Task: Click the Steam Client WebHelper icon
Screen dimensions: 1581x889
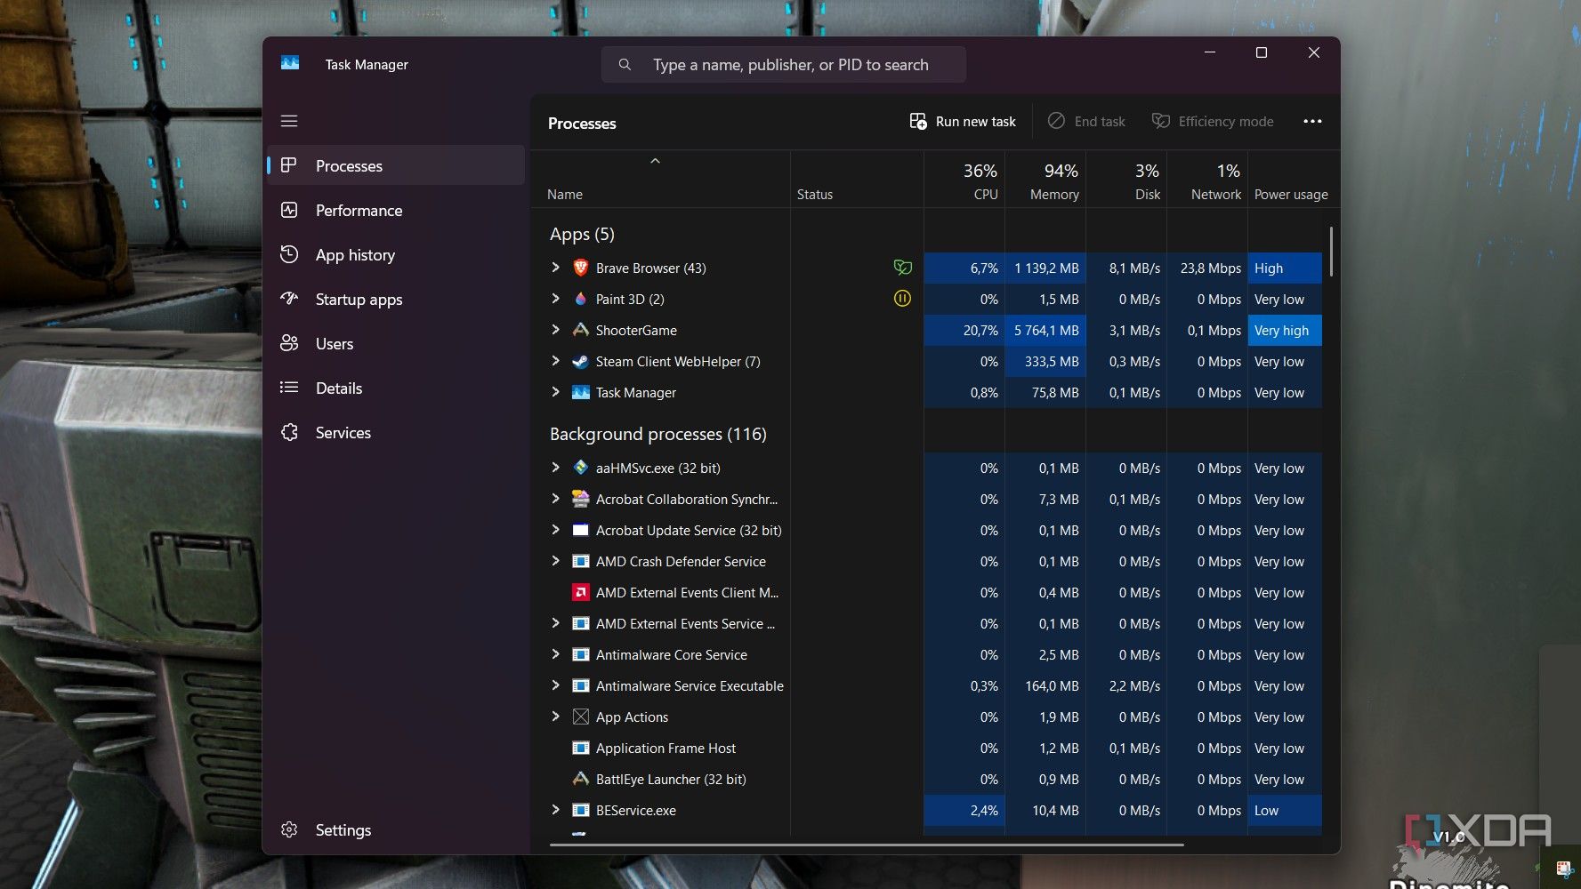Action: (581, 361)
